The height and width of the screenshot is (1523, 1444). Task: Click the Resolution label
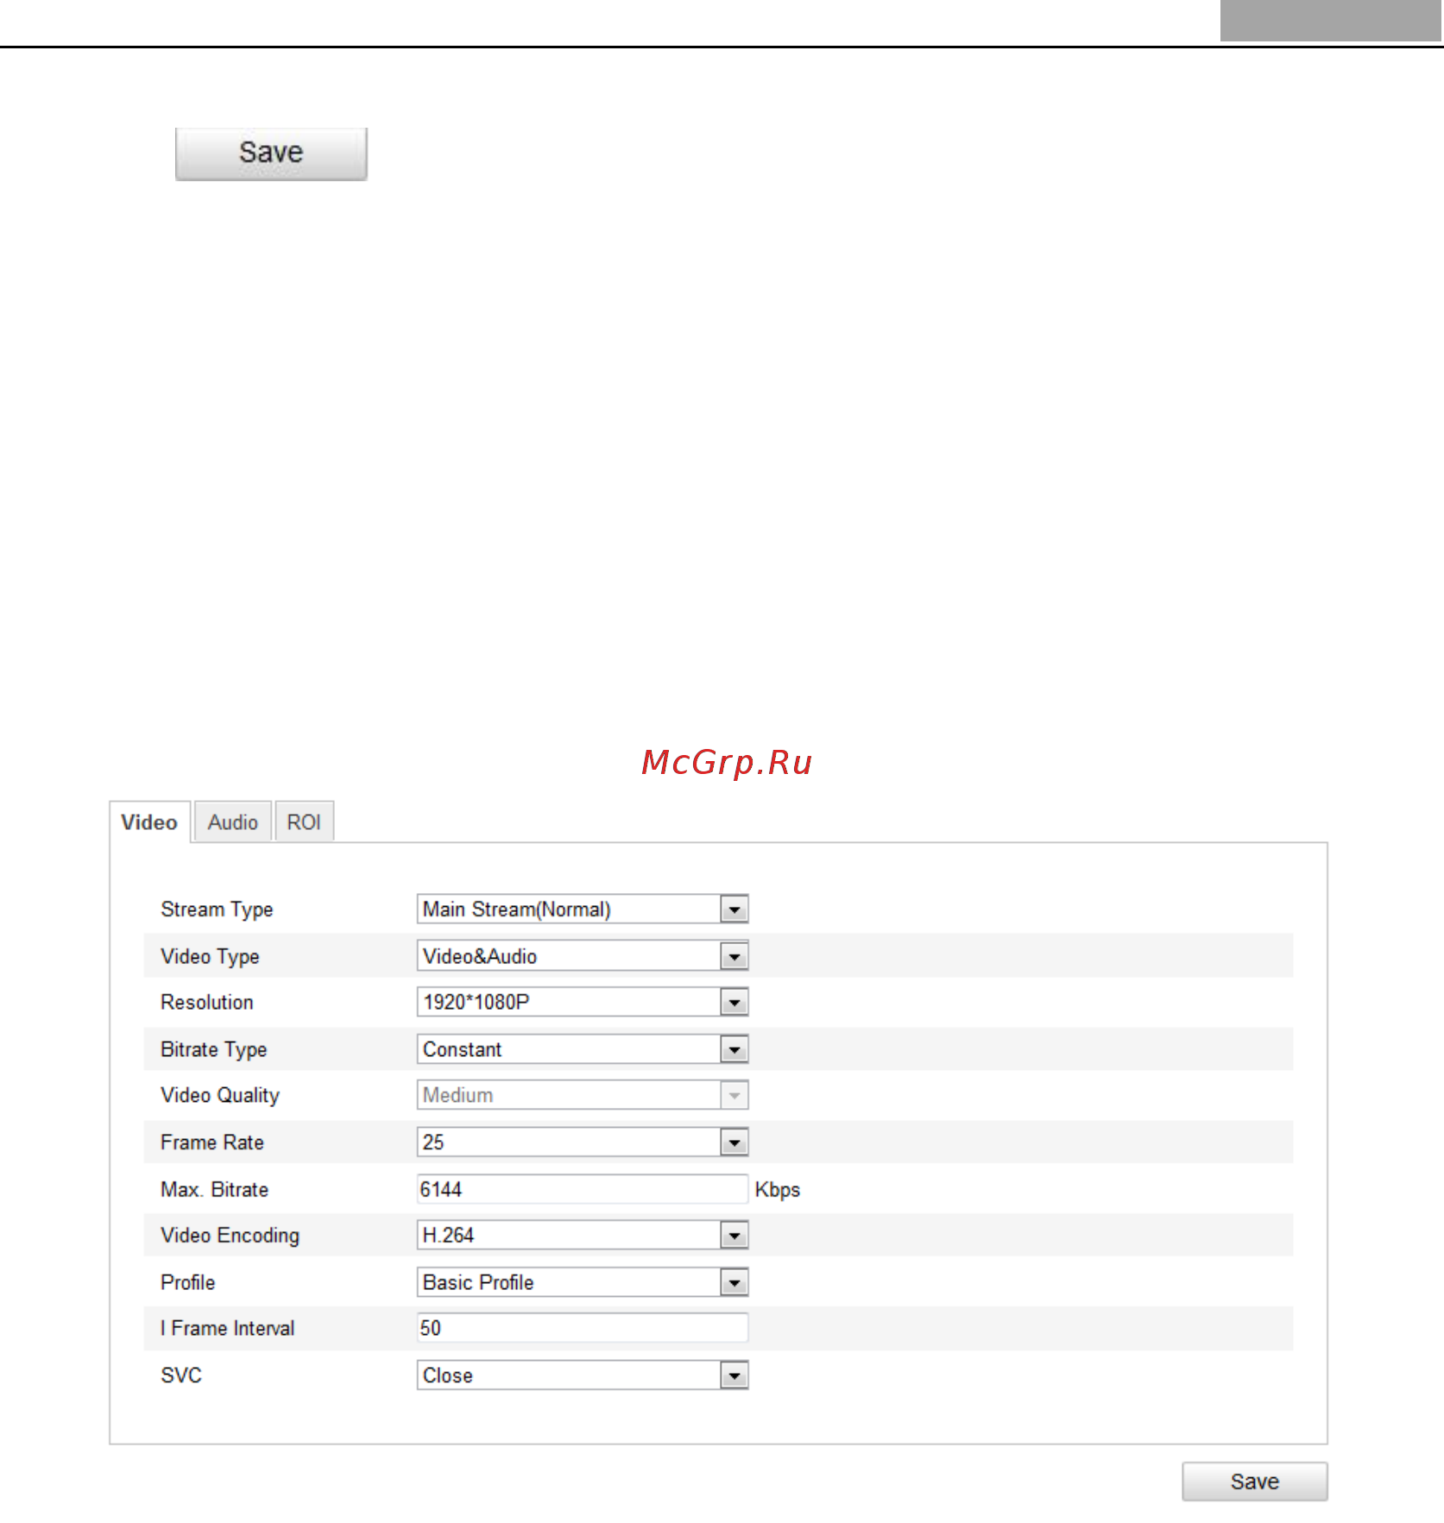(x=207, y=1002)
